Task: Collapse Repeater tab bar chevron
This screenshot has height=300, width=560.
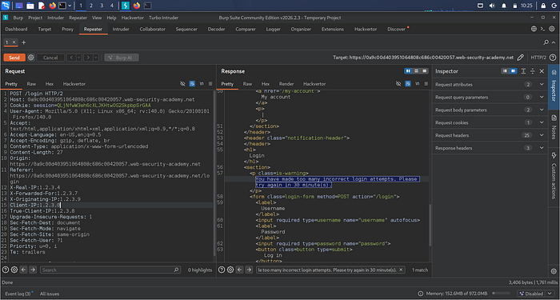Action: coord(554,42)
